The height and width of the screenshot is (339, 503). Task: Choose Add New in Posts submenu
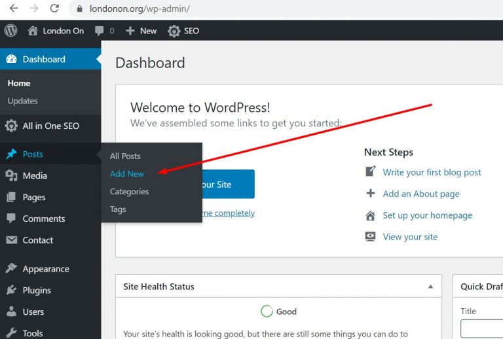126,173
